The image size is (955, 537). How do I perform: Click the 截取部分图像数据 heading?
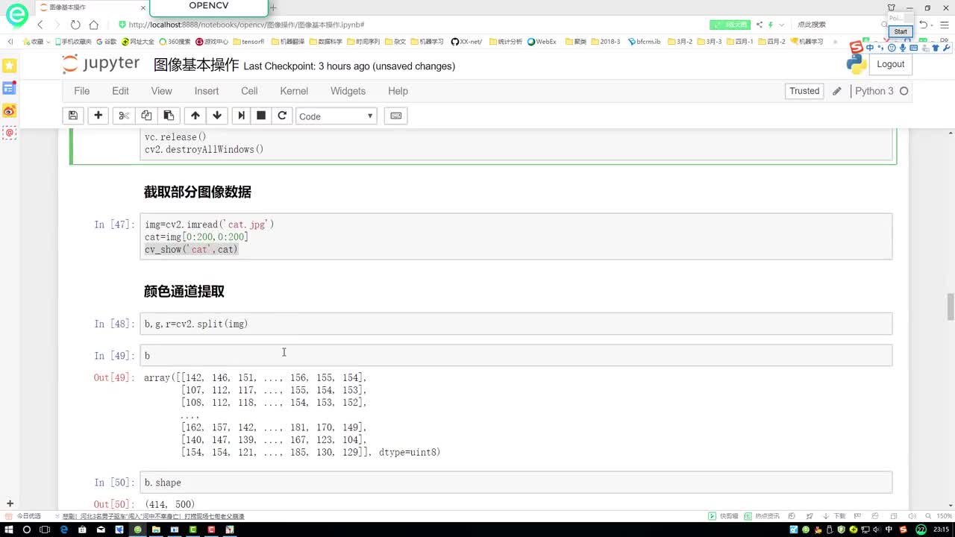(198, 192)
